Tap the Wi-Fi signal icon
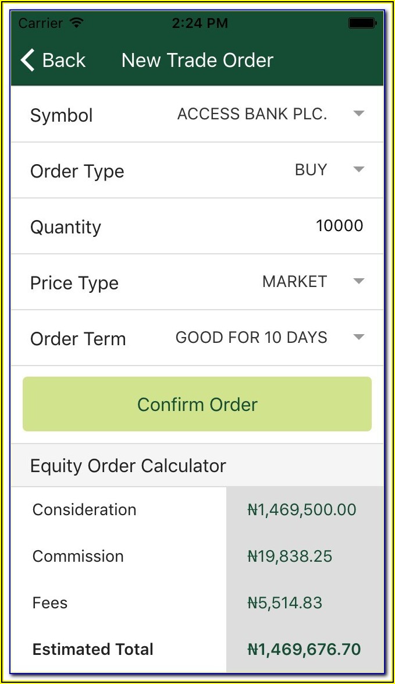Screen dimensions: 395x684 point(76,23)
